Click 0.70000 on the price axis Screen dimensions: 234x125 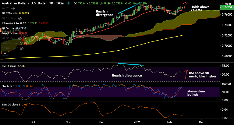click(x=227, y=46)
